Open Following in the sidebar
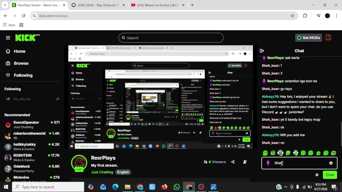 pos(19,75)
